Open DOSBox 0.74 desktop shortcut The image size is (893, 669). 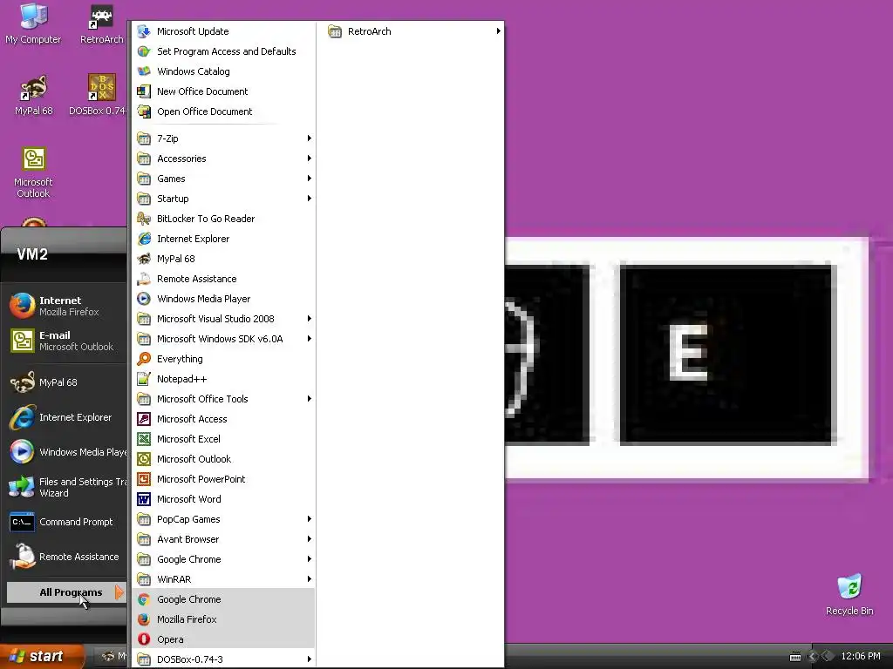pos(98,95)
